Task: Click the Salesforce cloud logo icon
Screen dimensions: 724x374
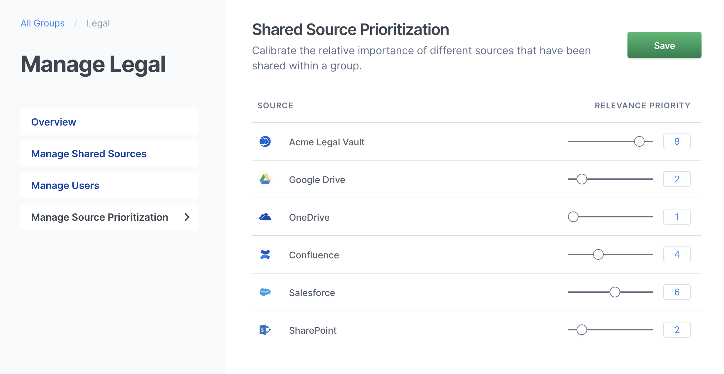Action: click(x=265, y=292)
